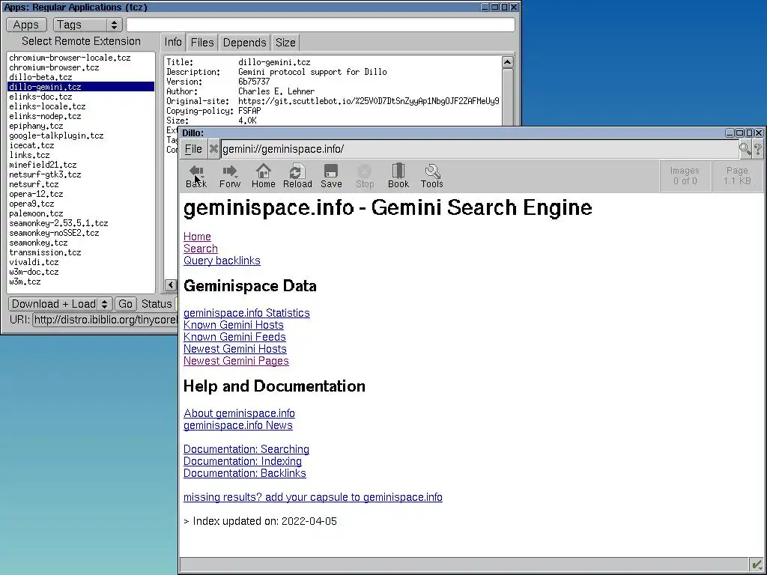Switch to the Depends tab
Image resolution: width=767 pixels, height=575 pixels.
point(244,43)
